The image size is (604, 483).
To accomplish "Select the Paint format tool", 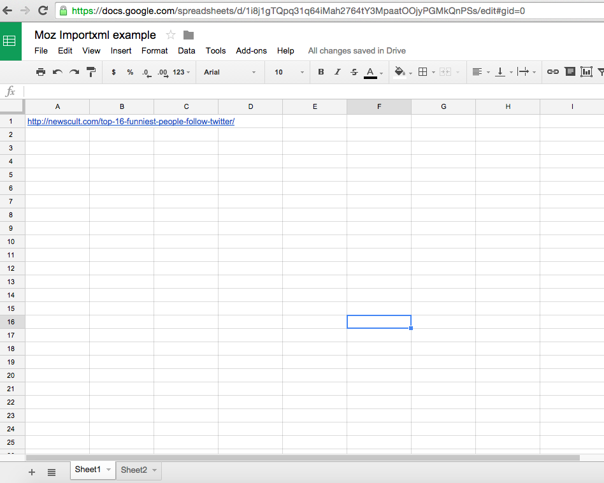I will coord(90,72).
